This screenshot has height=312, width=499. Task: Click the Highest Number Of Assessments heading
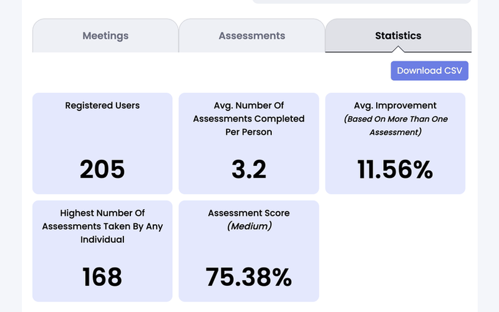pos(102,226)
